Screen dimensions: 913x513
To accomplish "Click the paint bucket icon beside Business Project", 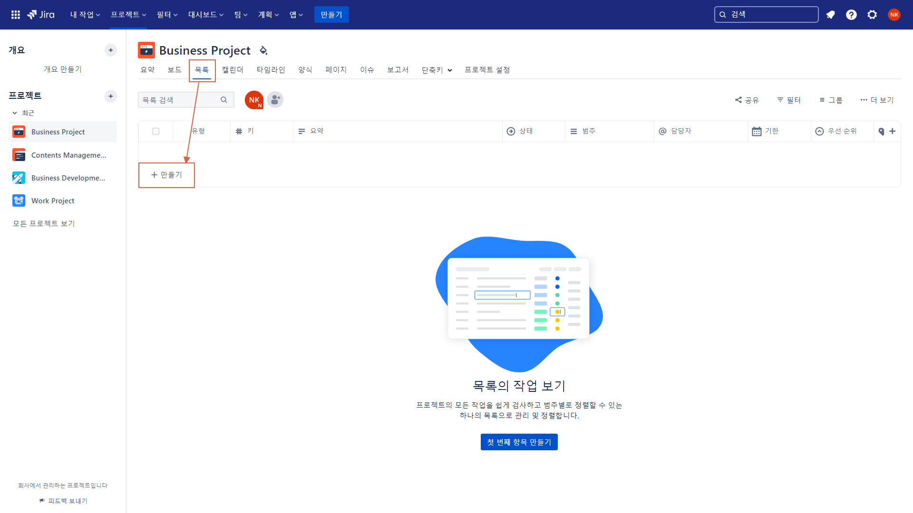I will tap(263, 50).
